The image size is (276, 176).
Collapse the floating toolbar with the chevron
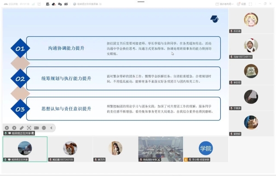(x=51, y=128)
